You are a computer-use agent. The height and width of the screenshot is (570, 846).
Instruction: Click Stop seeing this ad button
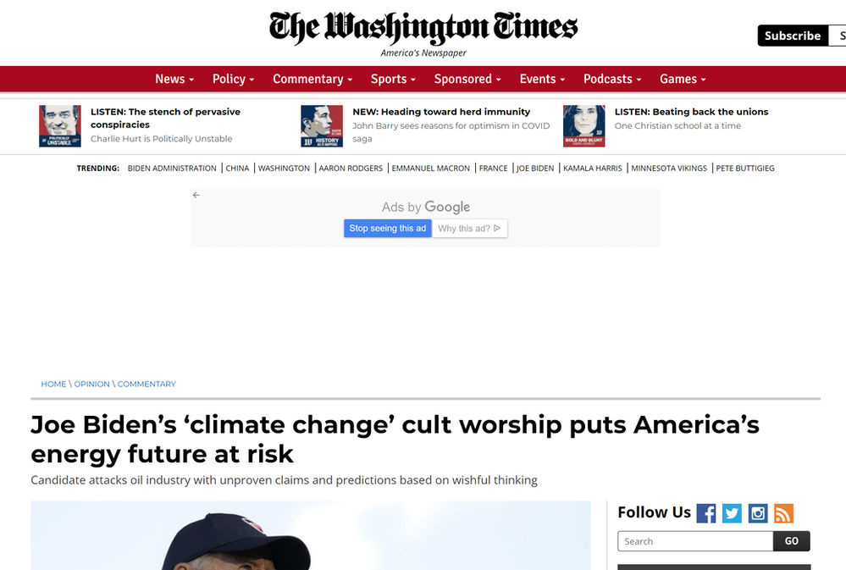(387, 229)
